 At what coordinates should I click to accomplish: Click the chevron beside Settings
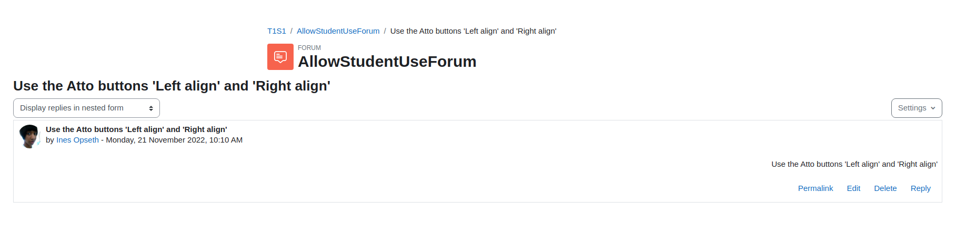933,108
